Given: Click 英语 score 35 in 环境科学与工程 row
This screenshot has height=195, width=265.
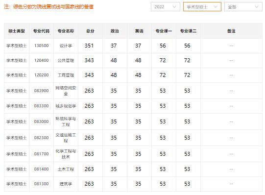Looking at the screenshot, I should click(x=138, y=122).
